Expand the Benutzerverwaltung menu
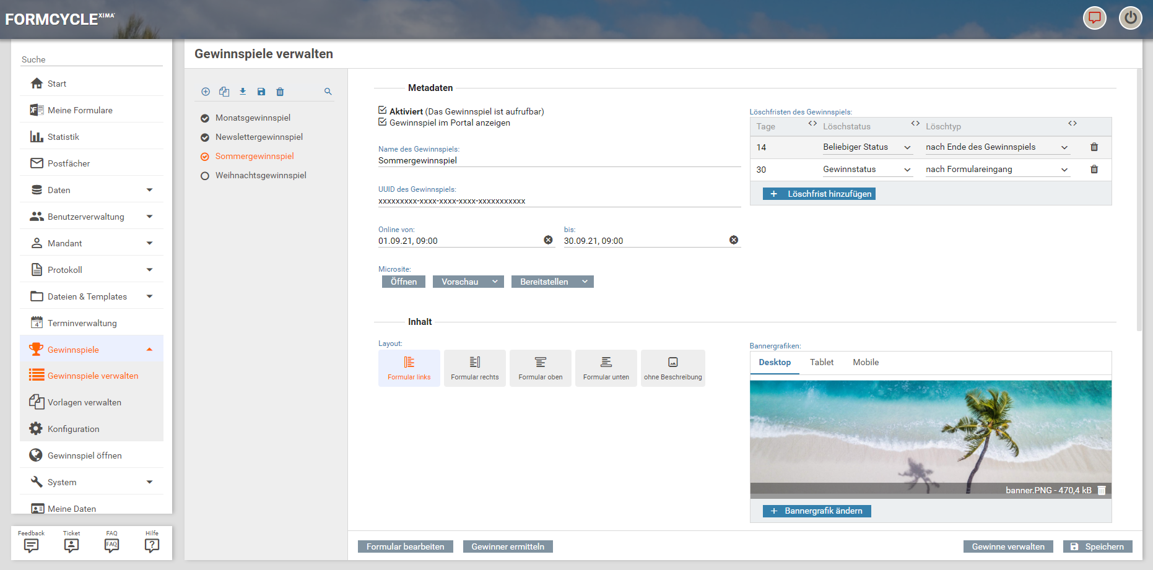Screen dimensions: 1153x570 click(92, 217)
